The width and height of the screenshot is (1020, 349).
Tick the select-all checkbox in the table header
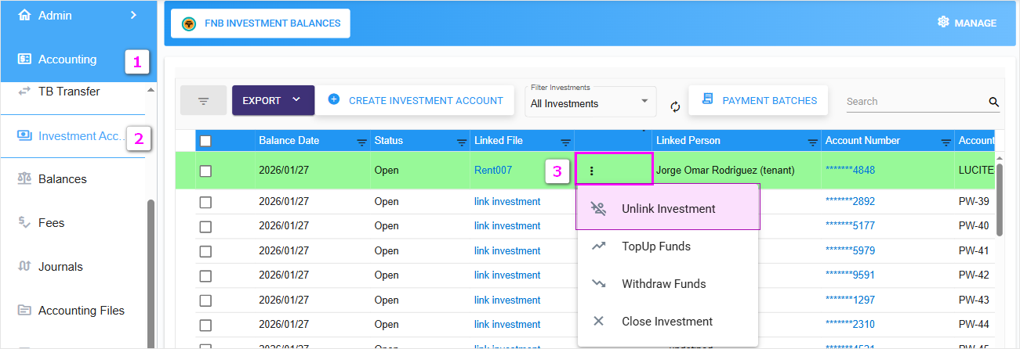205,142
